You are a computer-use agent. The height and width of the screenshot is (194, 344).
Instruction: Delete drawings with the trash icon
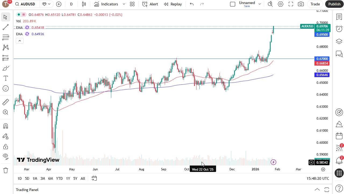coord(5,170)
